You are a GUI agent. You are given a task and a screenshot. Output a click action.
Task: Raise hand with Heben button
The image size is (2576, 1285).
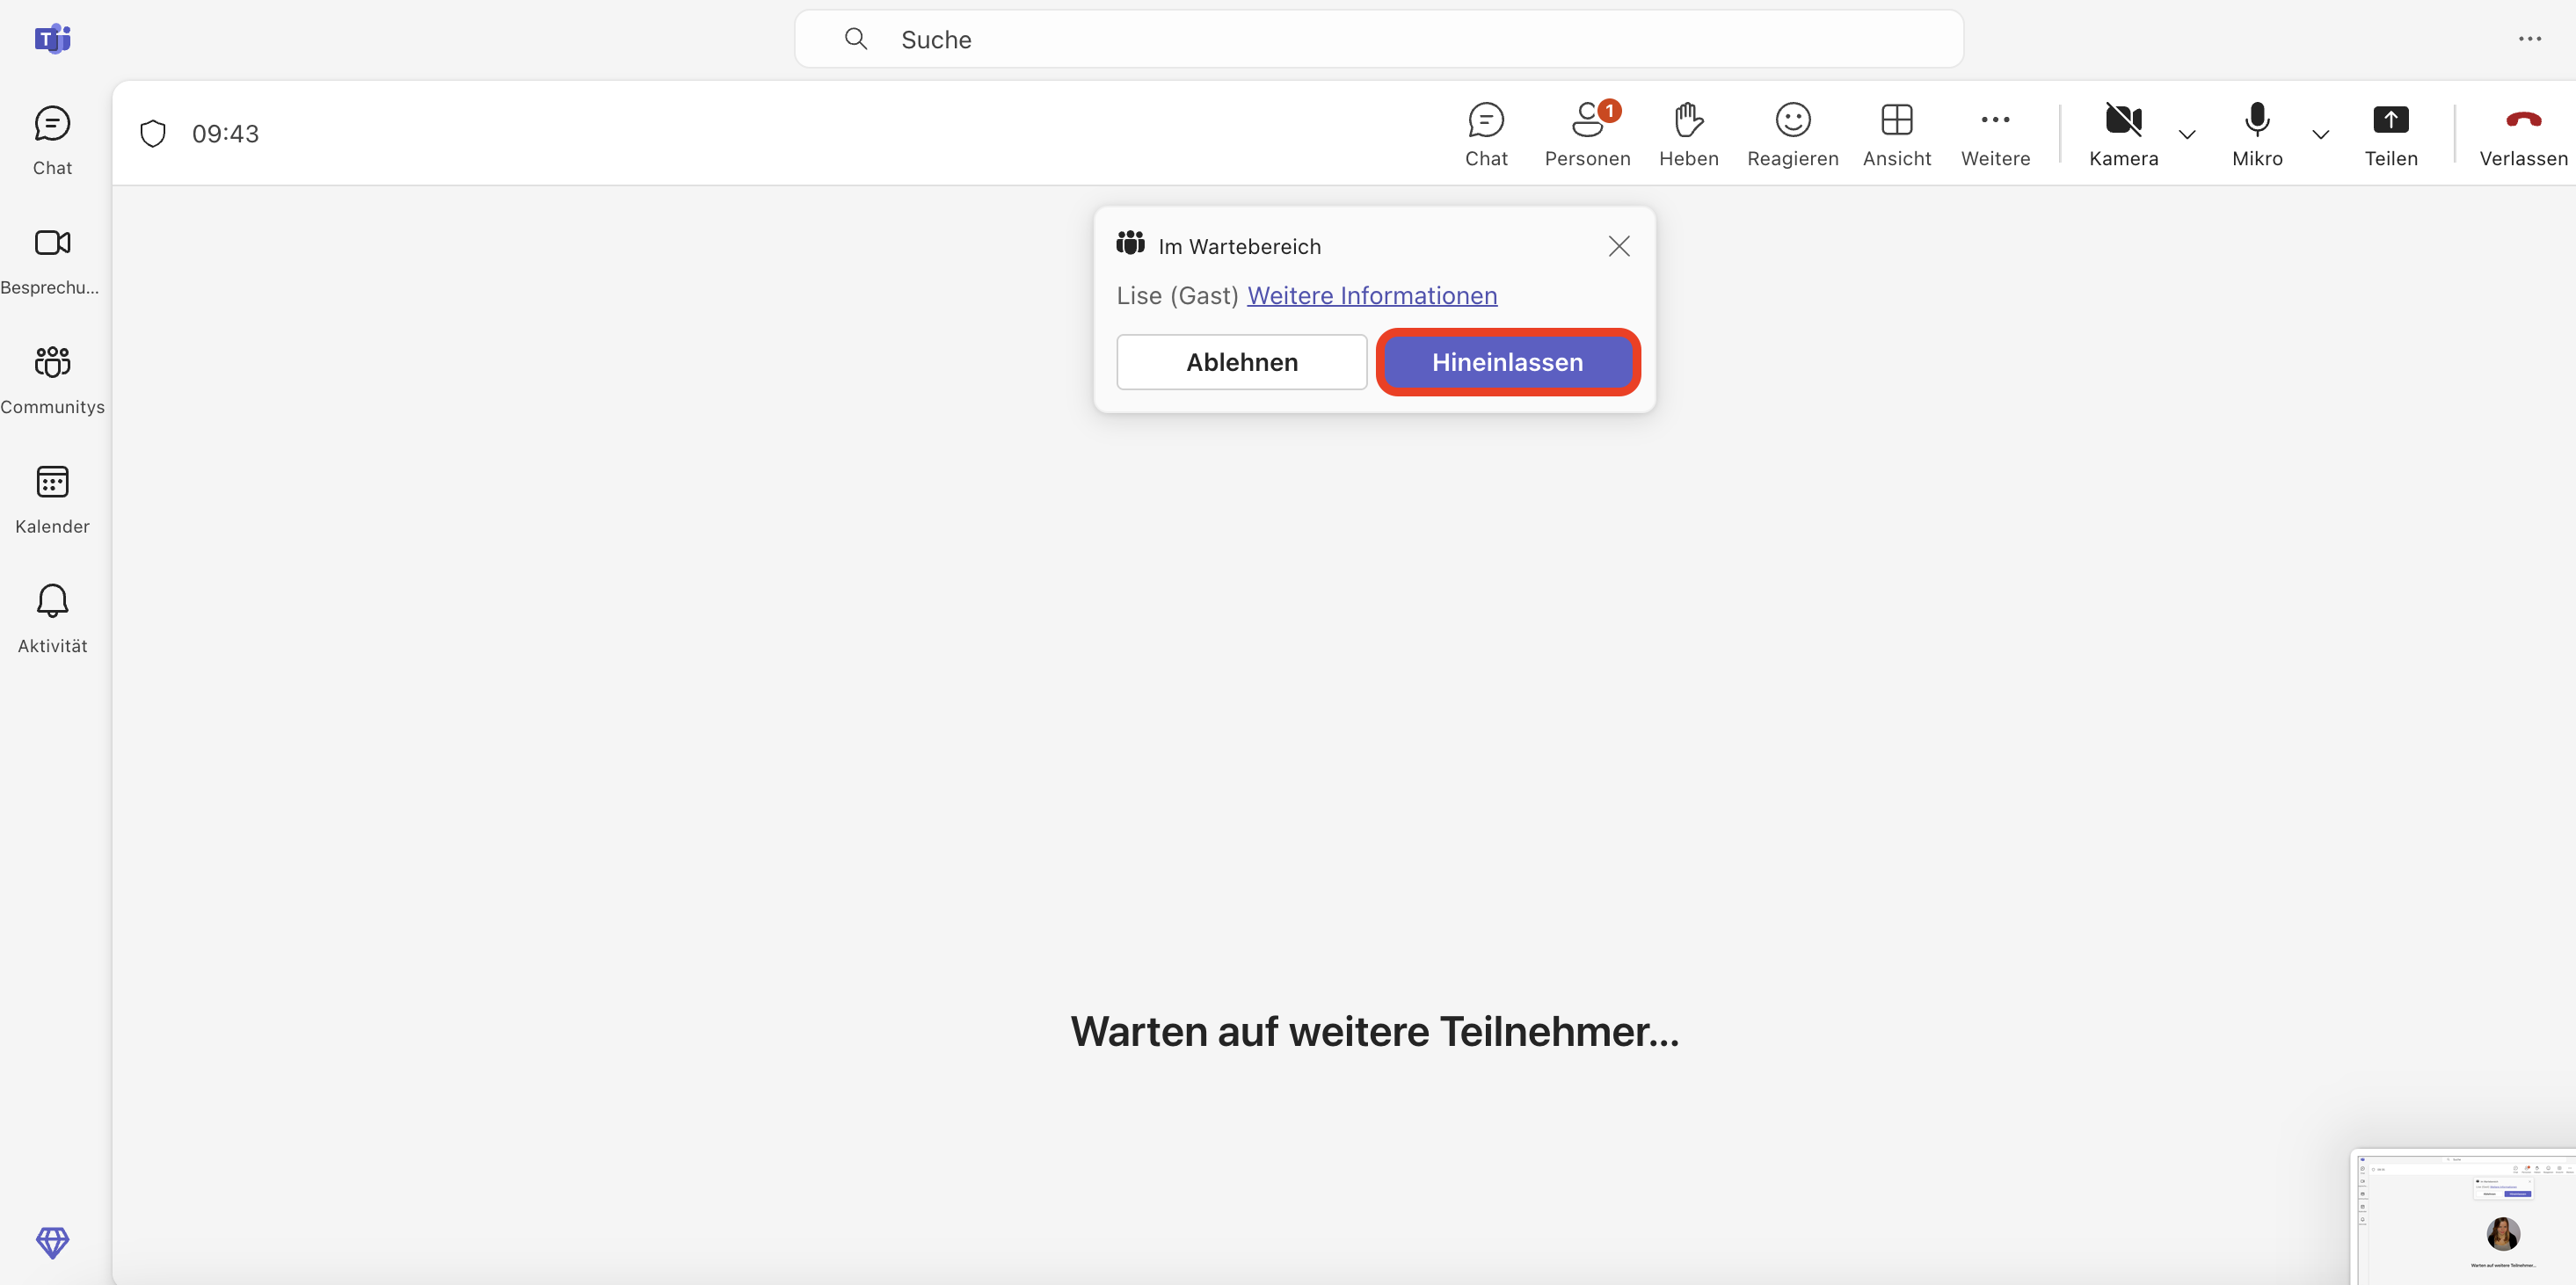pos(1688,134)
